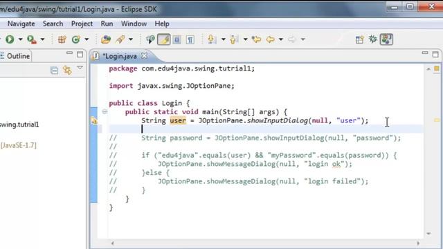Click the editor vertical scrollbar down arrow
The width and height of the screenshot is (443, 249).
428,234
